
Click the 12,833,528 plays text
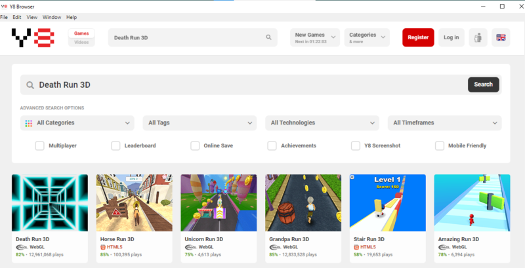(300, 255)
